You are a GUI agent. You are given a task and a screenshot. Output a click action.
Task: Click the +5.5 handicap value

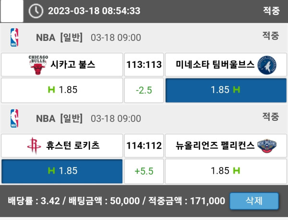pyautogui.click(x=144, y=171)
